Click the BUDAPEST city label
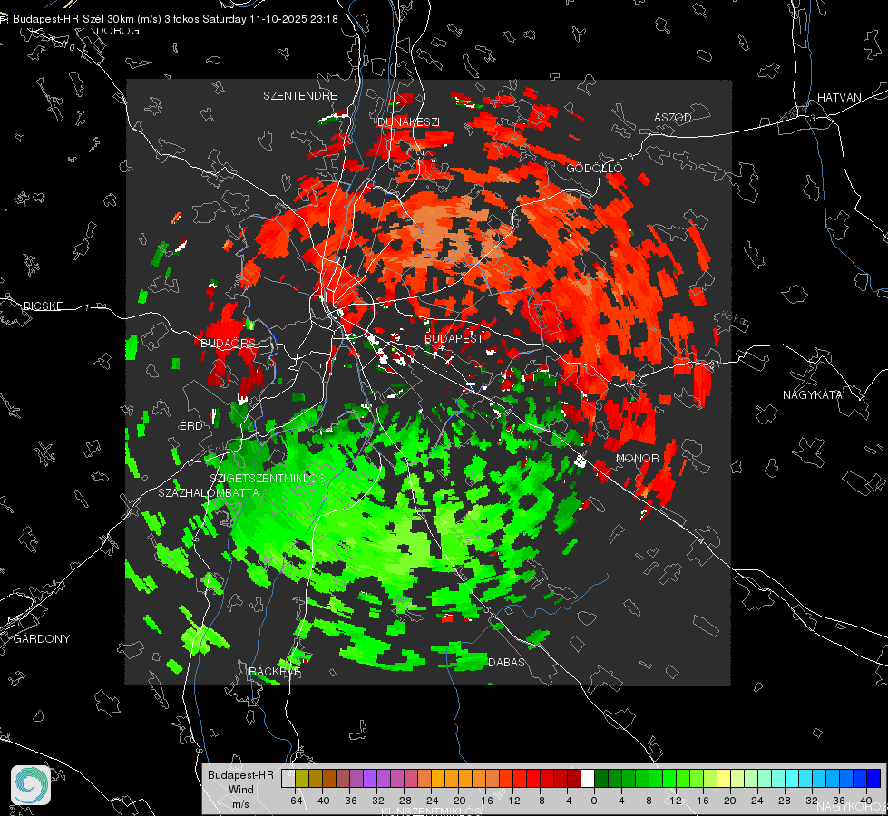 (454, 338)
